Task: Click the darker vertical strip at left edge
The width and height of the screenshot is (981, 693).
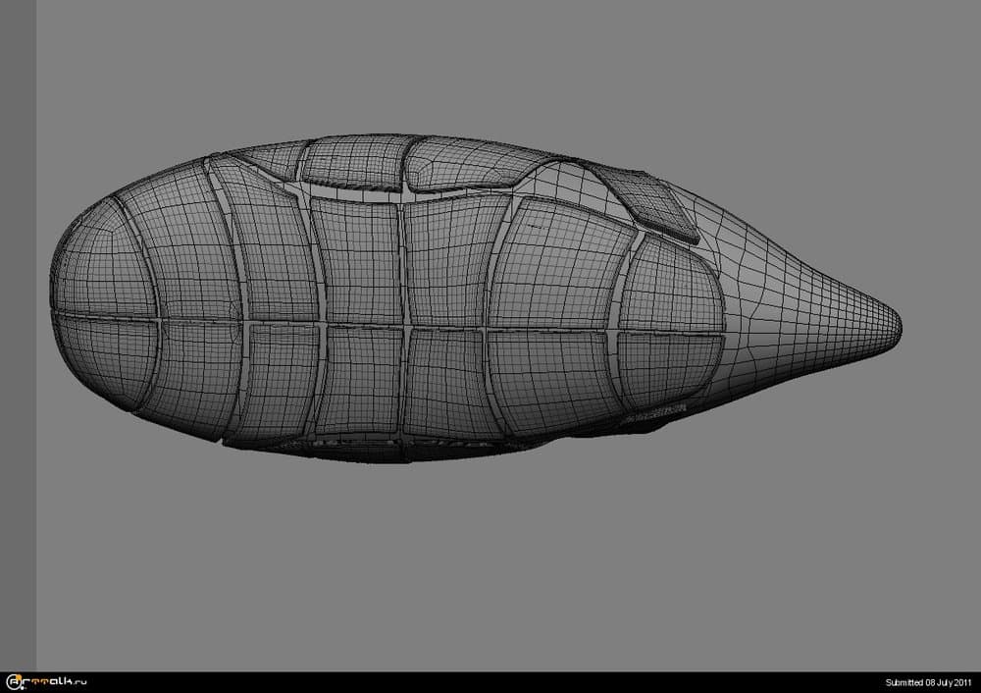Action: pos(18,334)
